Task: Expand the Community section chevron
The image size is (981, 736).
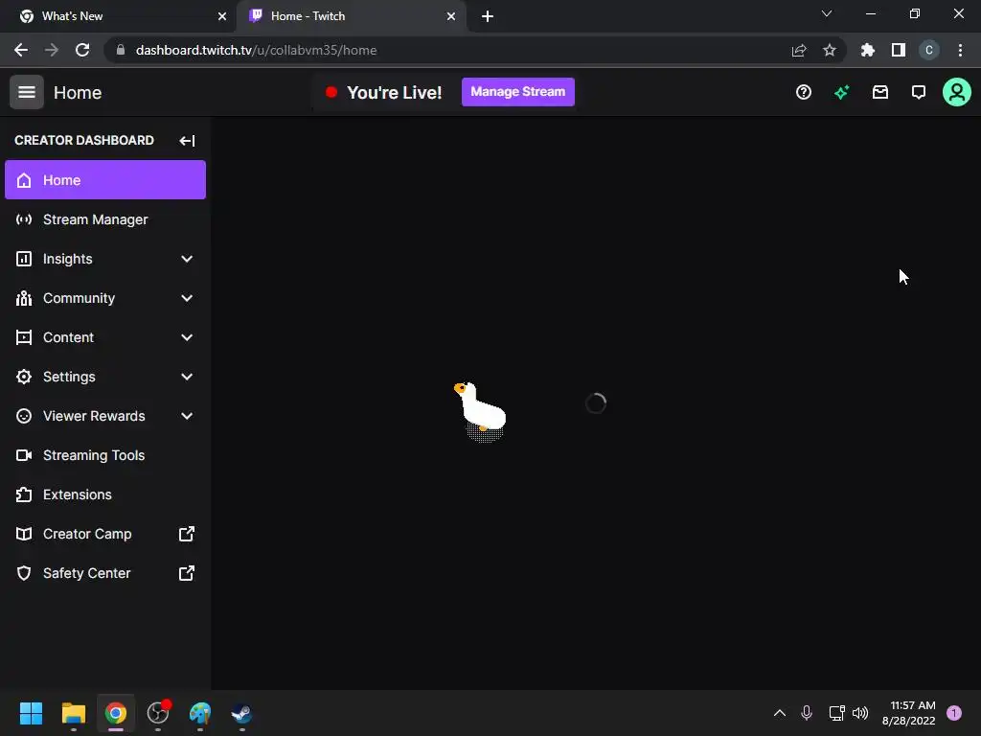Action: (x=187, y=299)
